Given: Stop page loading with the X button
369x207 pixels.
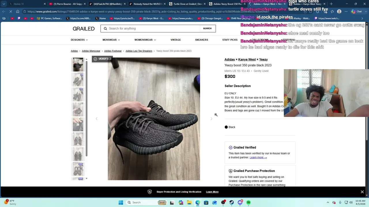Looking at the screenshot, I should [x=11, y=11].
